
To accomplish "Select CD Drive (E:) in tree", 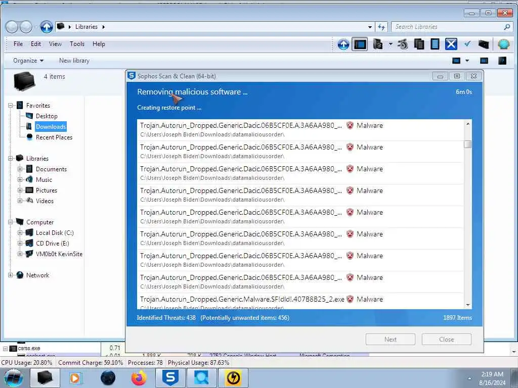I will tap(52, 244).
